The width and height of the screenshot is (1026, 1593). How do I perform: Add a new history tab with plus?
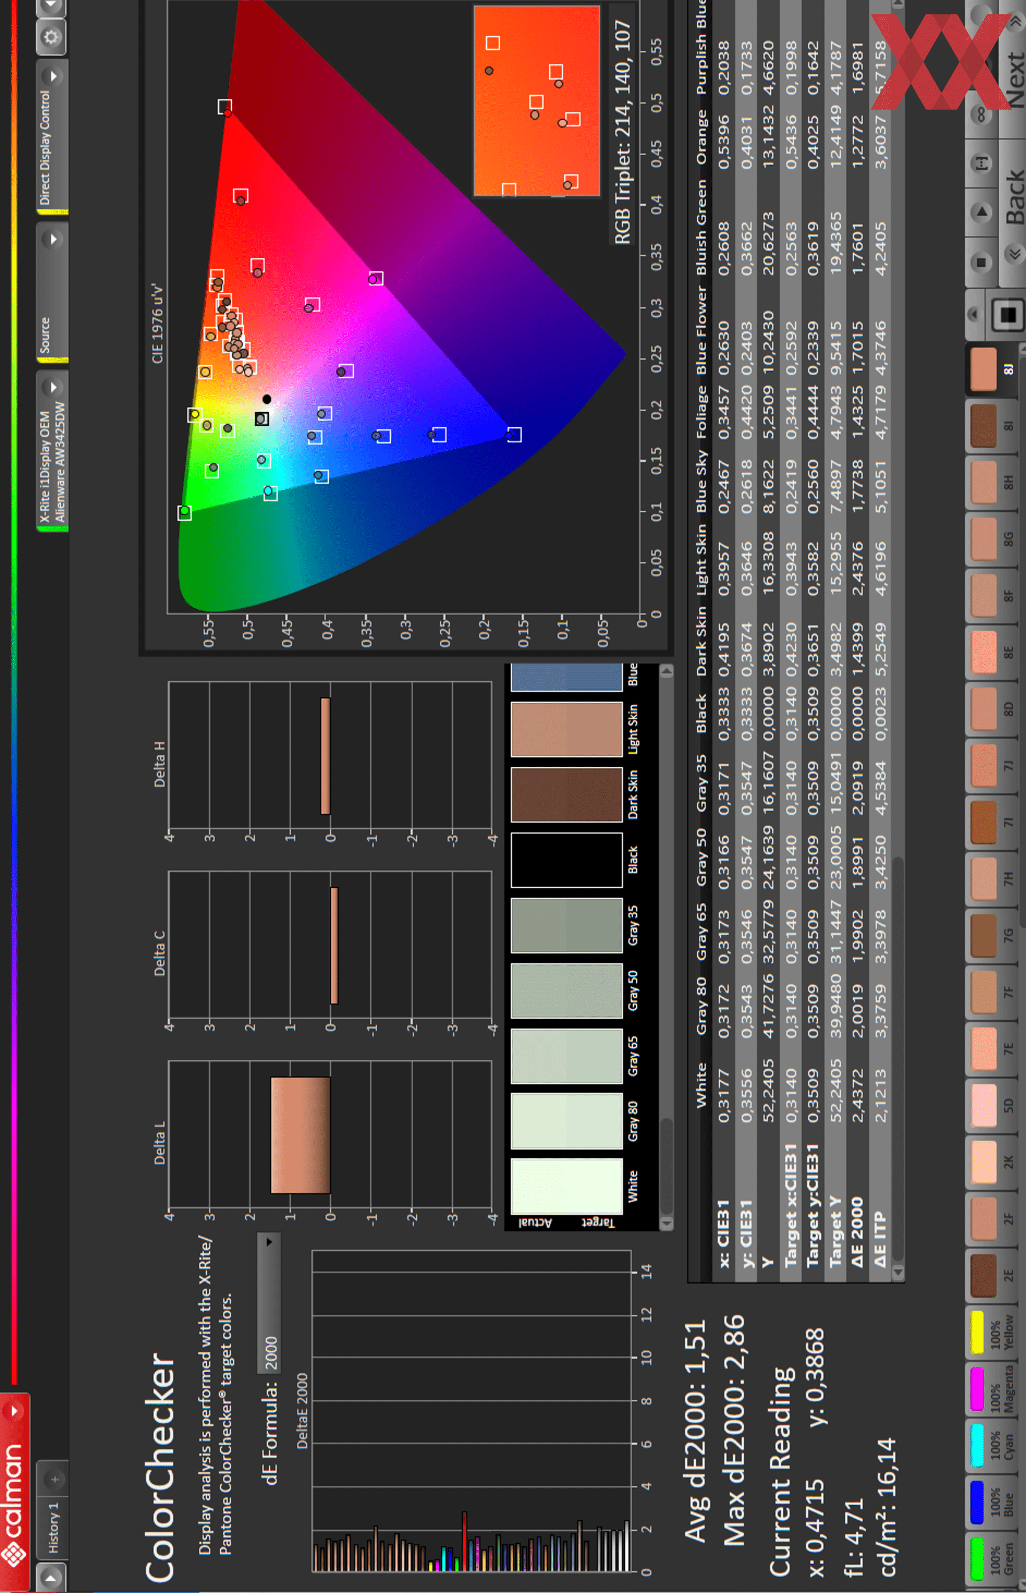tap(54, 1479)
